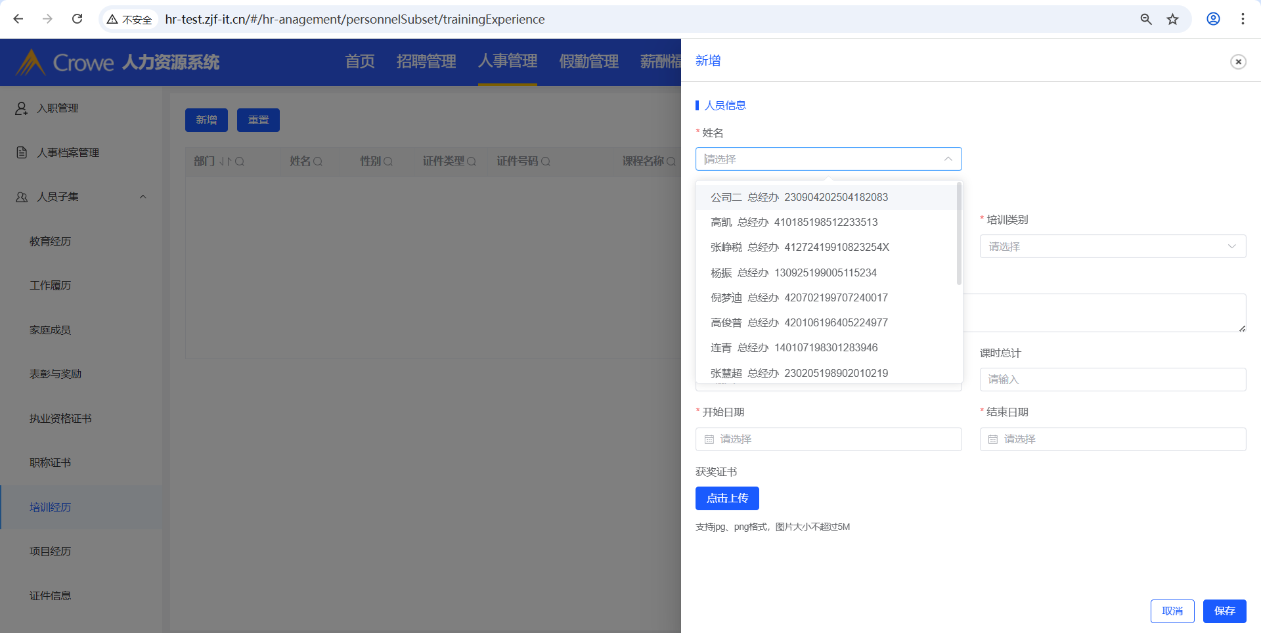This screenshot has height=633, width=1261.
Task: Collapse the 姓名 select dropdown arrow
Action: (x=948, y=159)
